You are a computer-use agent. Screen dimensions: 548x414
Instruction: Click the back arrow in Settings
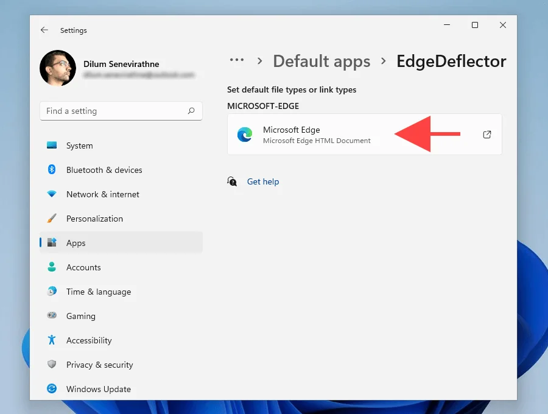(x=44, y=30)
